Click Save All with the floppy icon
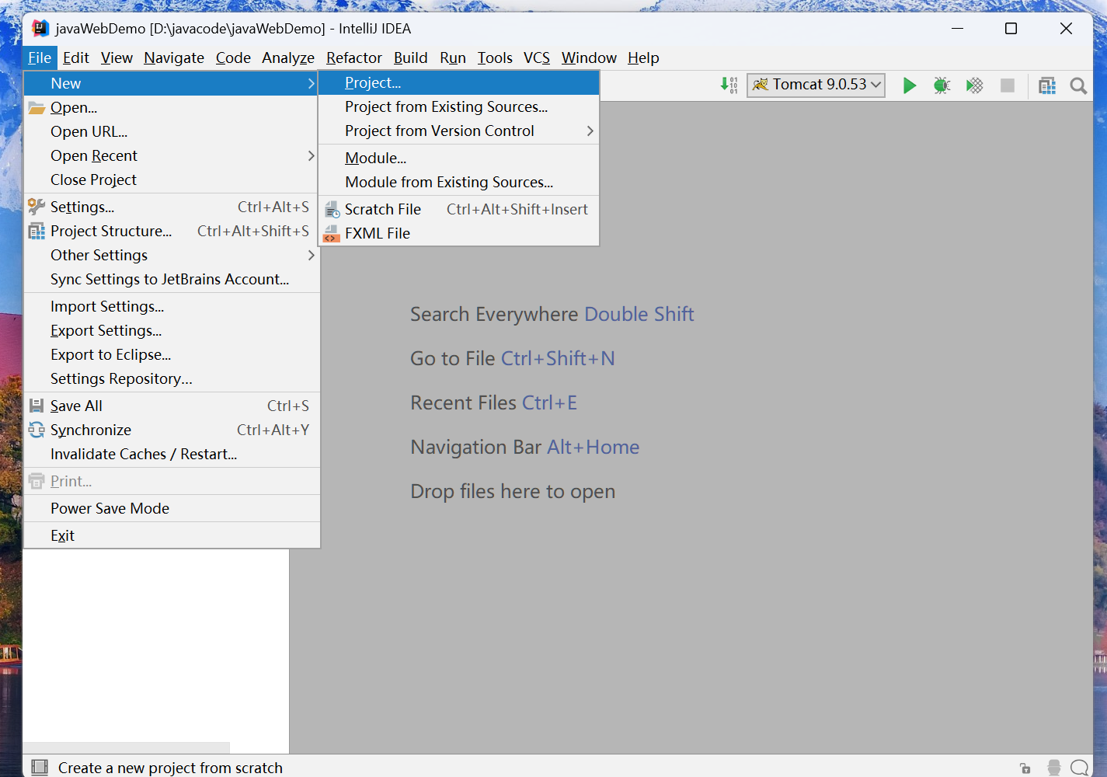Screen dimensions: 1107x777 (x=172, y=406)
